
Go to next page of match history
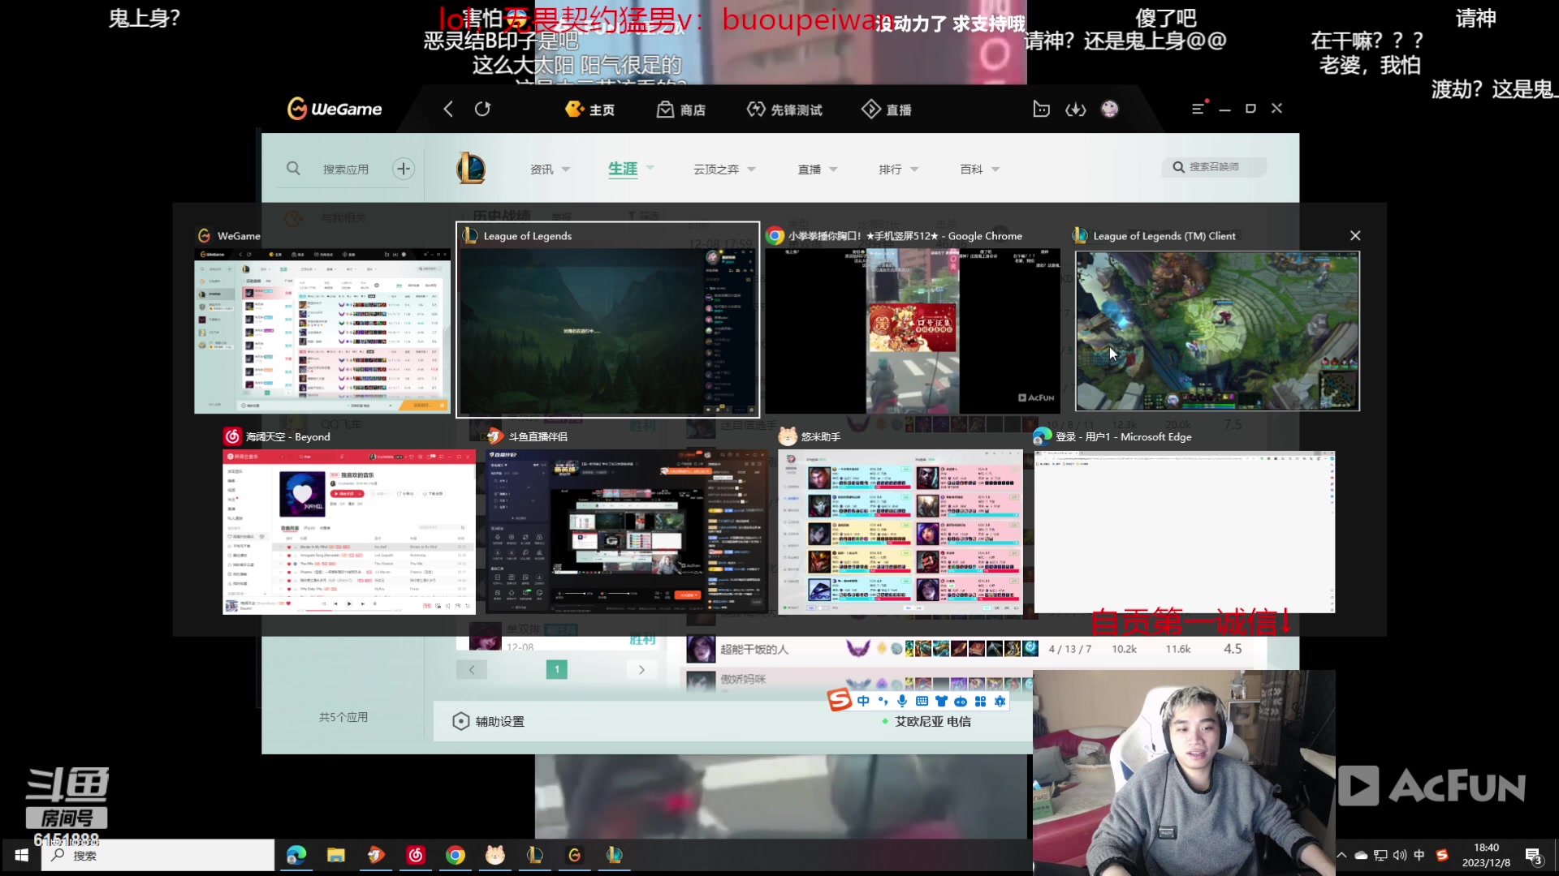click(641, 669)
